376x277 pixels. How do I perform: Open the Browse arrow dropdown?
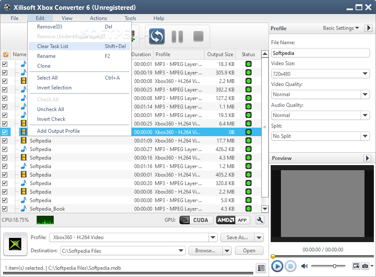(227, 251)
